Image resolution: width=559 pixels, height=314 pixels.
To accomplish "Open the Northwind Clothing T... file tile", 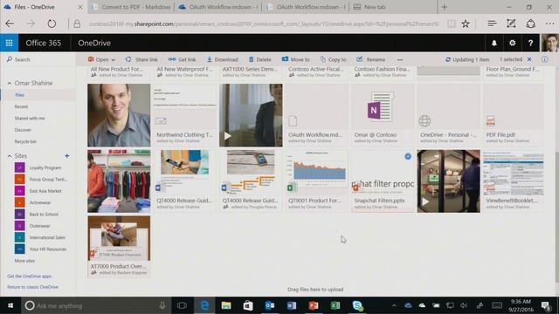I will point(184,115).
